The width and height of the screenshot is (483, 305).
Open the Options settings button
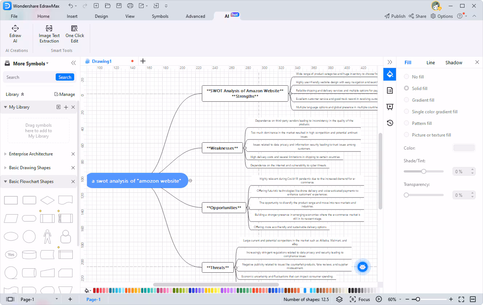[442, 16]
